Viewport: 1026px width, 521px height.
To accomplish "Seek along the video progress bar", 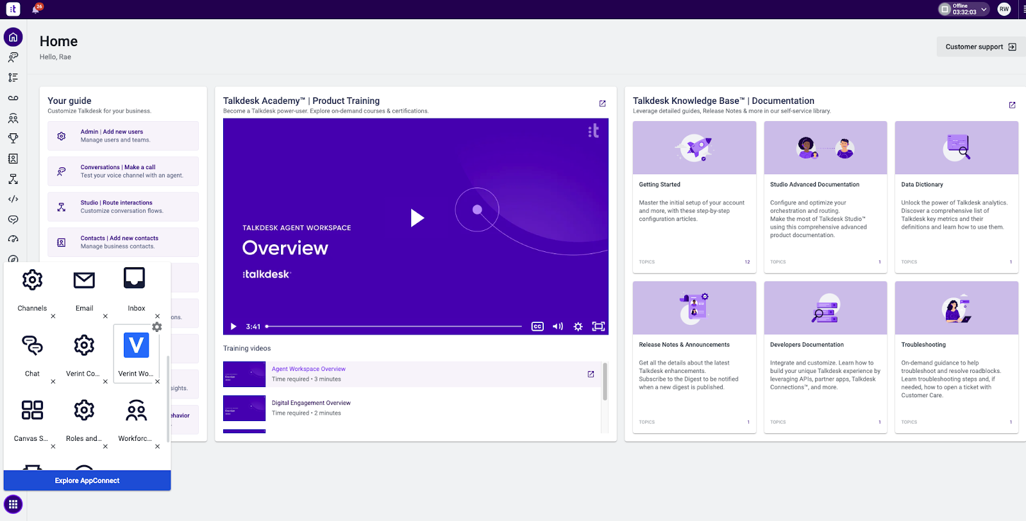I will 394,326.
